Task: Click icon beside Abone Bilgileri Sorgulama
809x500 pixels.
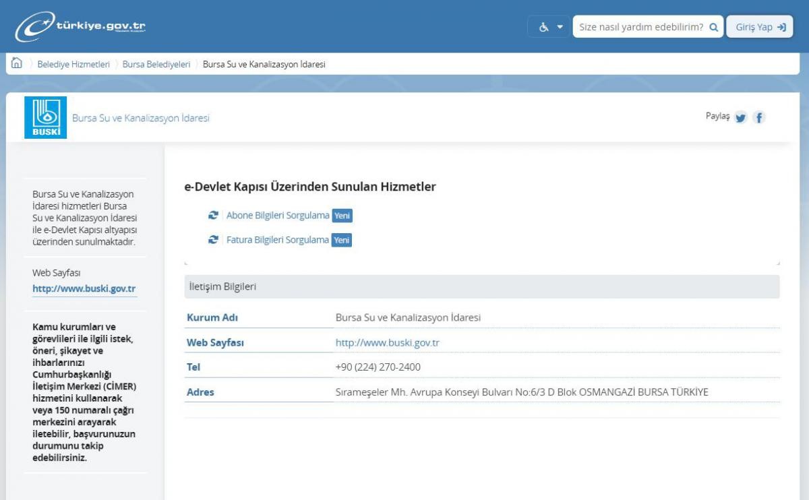Action: click(x=213, y=216)
